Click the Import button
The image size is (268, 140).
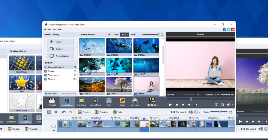[x=60, y=42]
